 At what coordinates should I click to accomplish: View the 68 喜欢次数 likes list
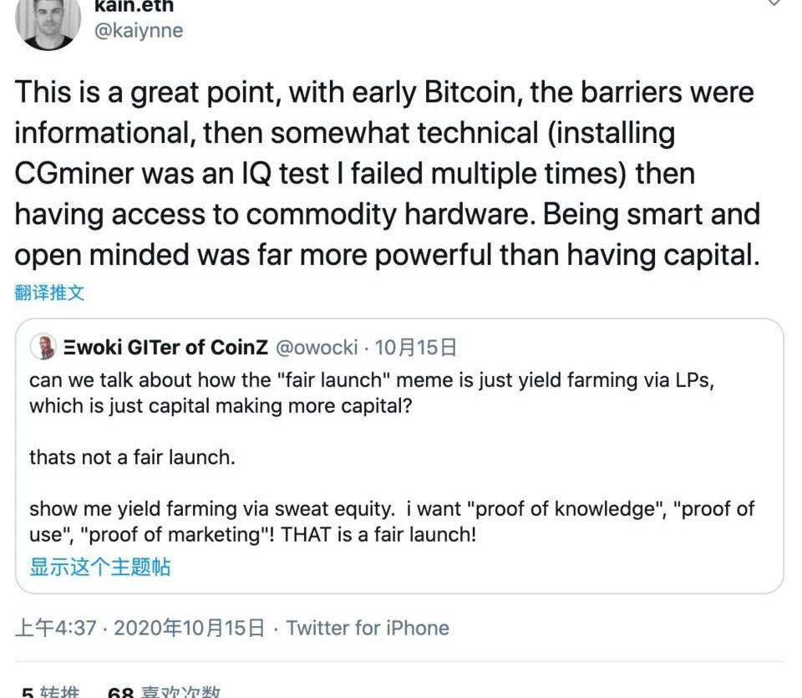(x=164, y=692)
